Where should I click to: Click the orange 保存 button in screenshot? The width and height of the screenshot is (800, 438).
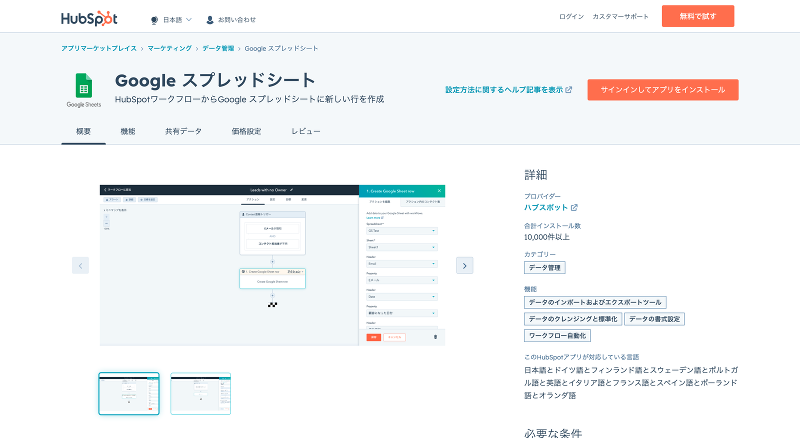[373, 337]
